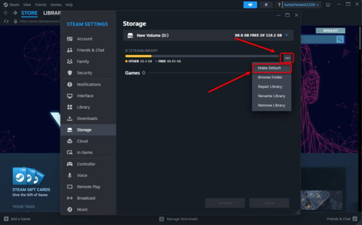The height and width of the screenshot is (225, 362).
Task: Open the kumarhemant2209 account dropdown
Action: (301, 5)
